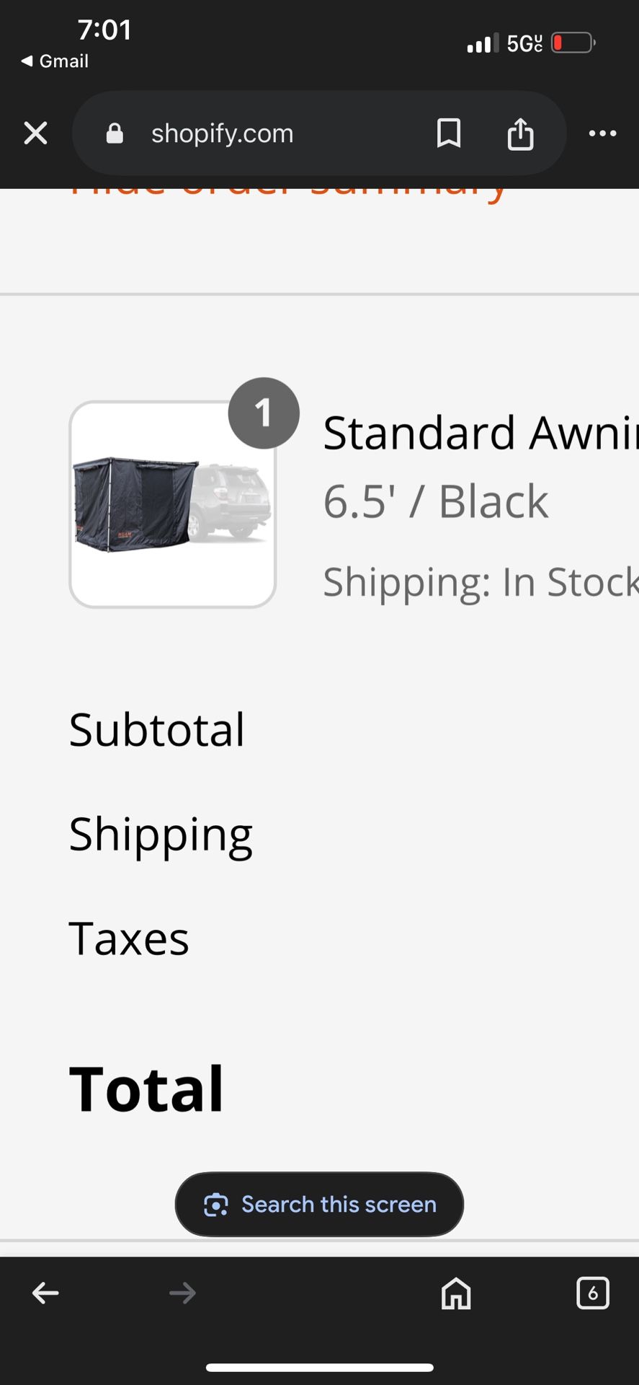Open the three-dot more options menu

pos(602,133)
